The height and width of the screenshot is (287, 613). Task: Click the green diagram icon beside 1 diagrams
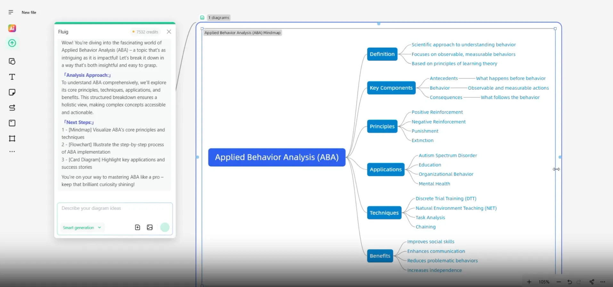[202, 18]
